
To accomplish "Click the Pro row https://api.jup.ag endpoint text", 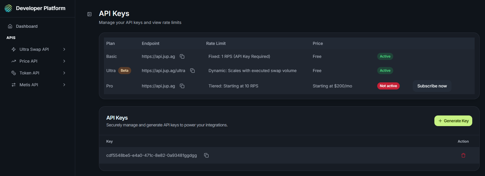I will [x=158, y=86].
